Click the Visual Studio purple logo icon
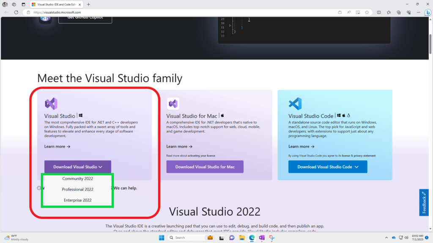Screen dimensions: 433x243 (51, 104)
